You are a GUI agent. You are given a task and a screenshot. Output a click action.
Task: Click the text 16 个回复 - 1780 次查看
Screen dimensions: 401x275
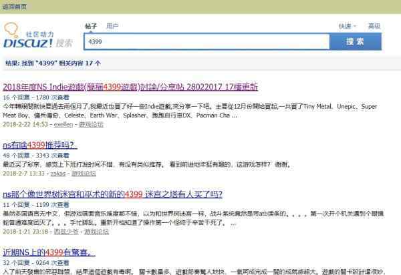[36, 97]
